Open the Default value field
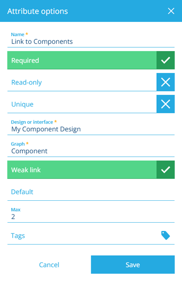Screen dimensions: 182x281 pyautogui.click(x=91, y=192)
